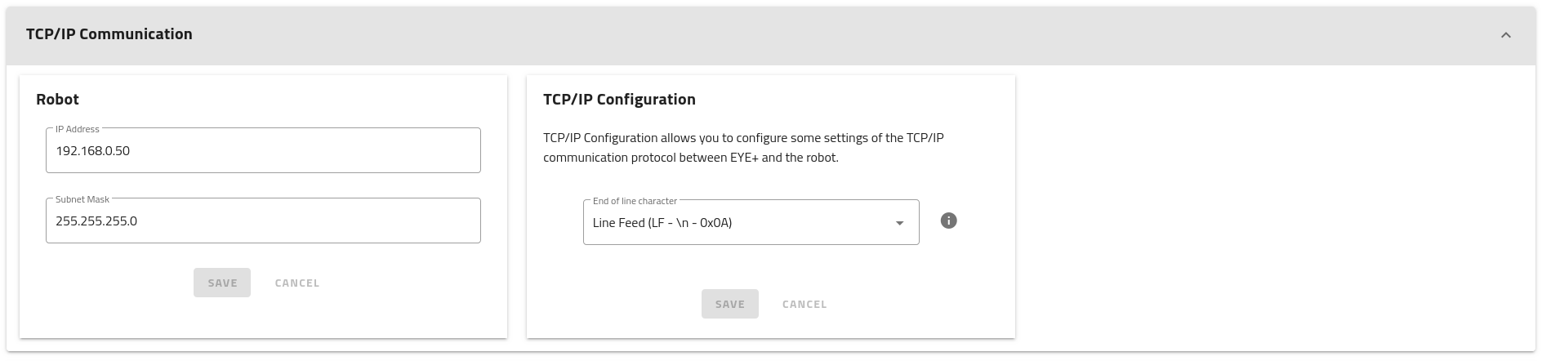The height and width of the screenshot is (361, 1542).
Task: Click the 255.255.255.0 mask text
Action: [x=96, y=221]
